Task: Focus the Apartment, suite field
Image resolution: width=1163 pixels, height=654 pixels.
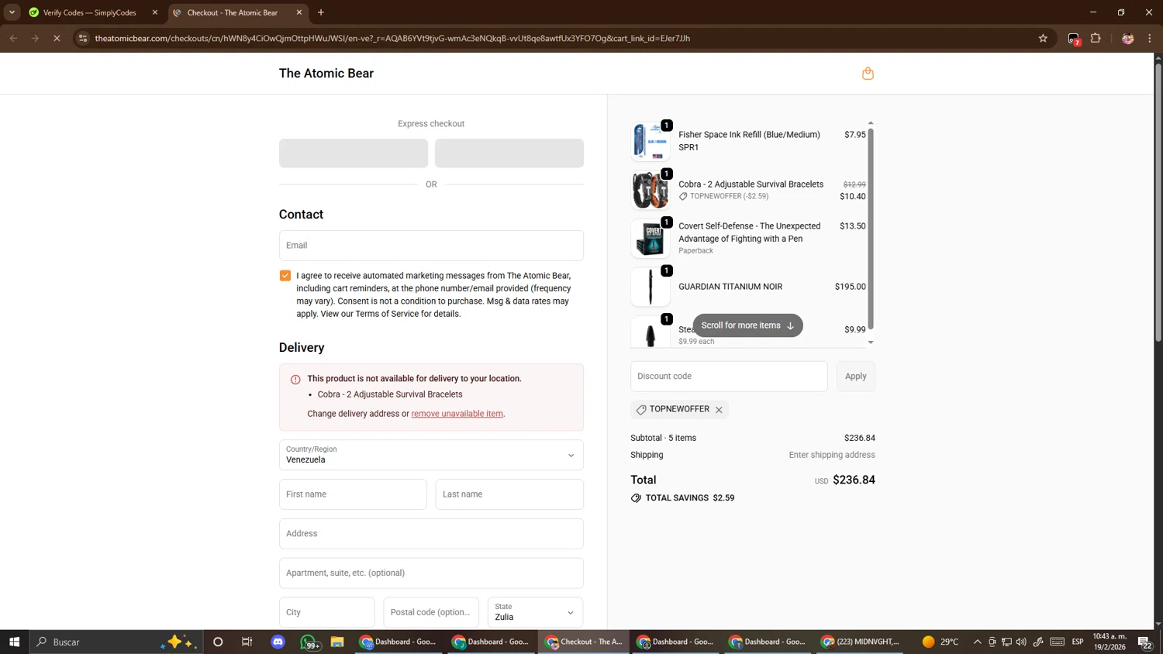Action: 431,573
